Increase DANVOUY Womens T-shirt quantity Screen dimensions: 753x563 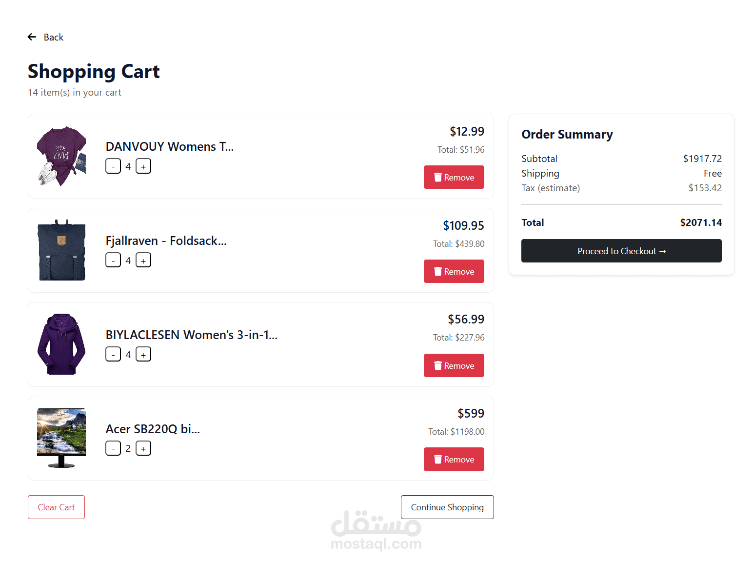point(143,166)
